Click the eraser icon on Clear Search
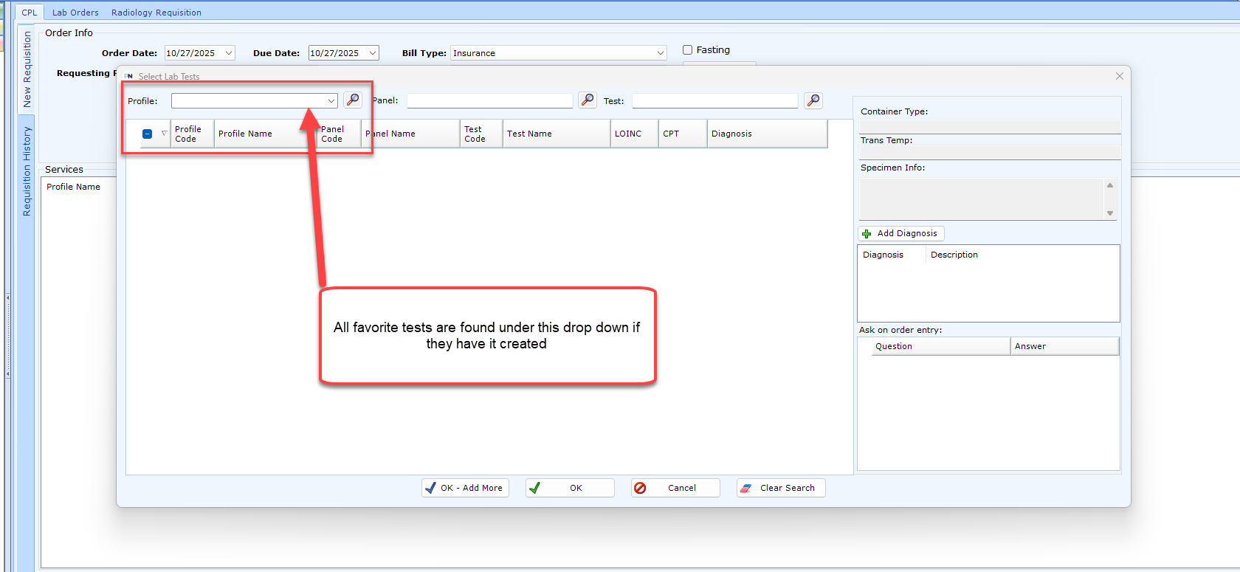1240x572 pixels. (746, 488)
